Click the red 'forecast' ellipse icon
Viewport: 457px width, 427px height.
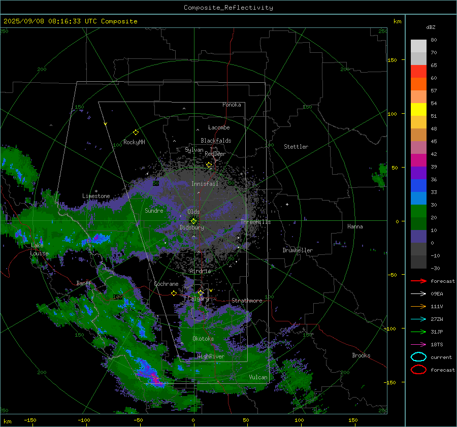(418, 370)
